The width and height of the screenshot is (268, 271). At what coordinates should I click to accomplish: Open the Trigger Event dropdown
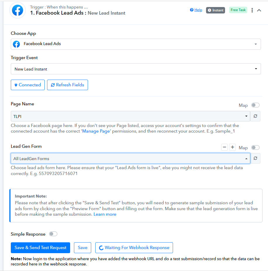click(136, 69)
